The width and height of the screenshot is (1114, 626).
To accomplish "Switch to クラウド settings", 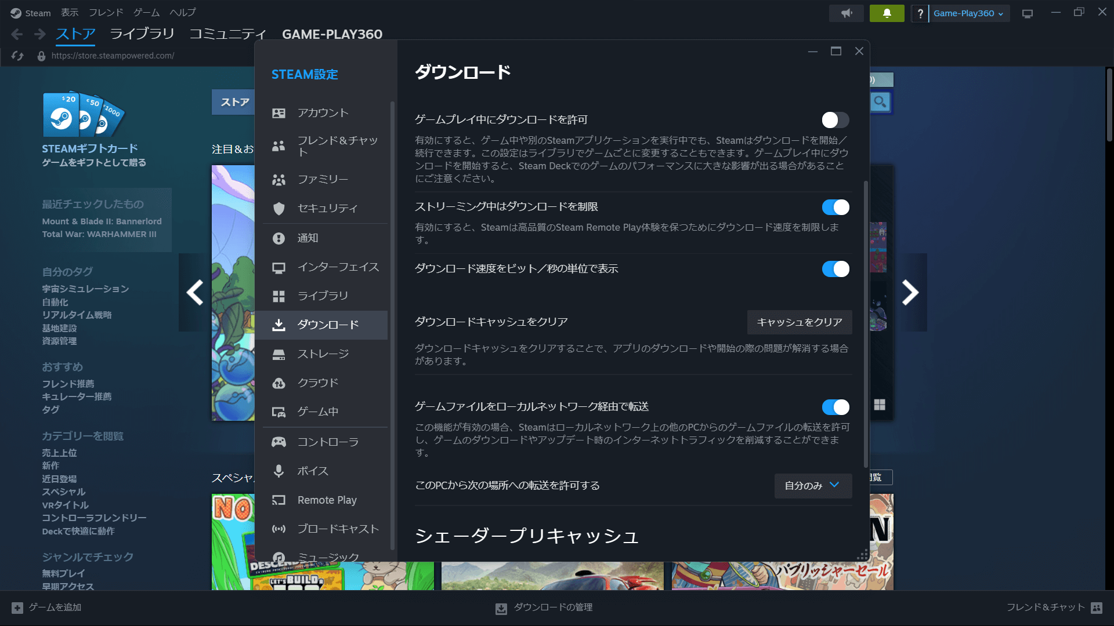I will point(317,383).
